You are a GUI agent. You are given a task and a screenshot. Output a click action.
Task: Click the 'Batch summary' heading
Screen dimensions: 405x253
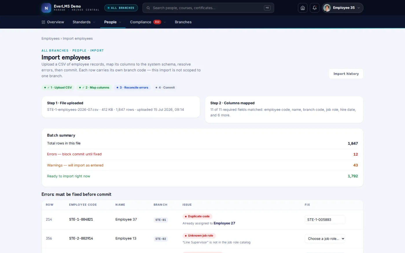click(61, 135)
